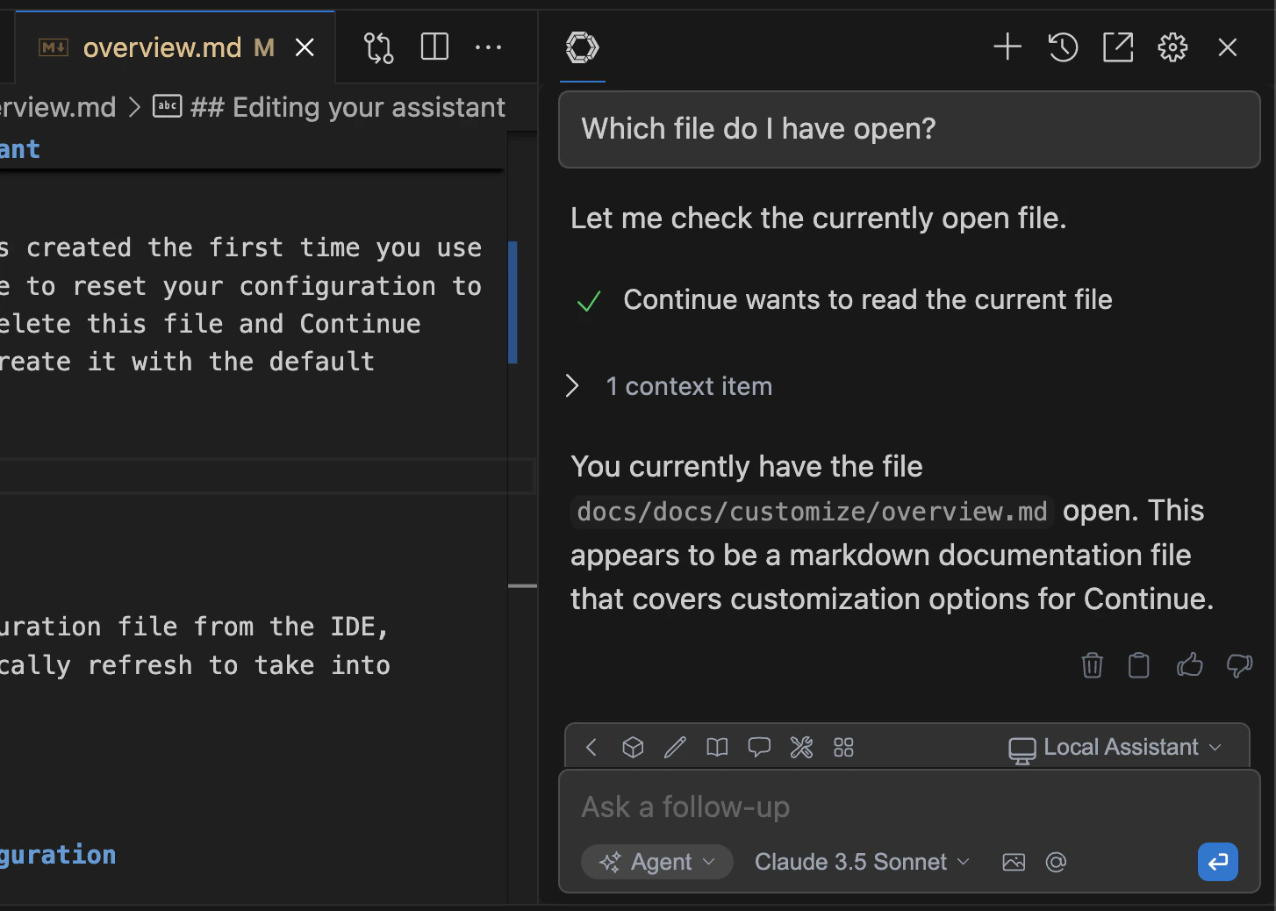Open the Continue settings gear

click(x=1172, y=47)
